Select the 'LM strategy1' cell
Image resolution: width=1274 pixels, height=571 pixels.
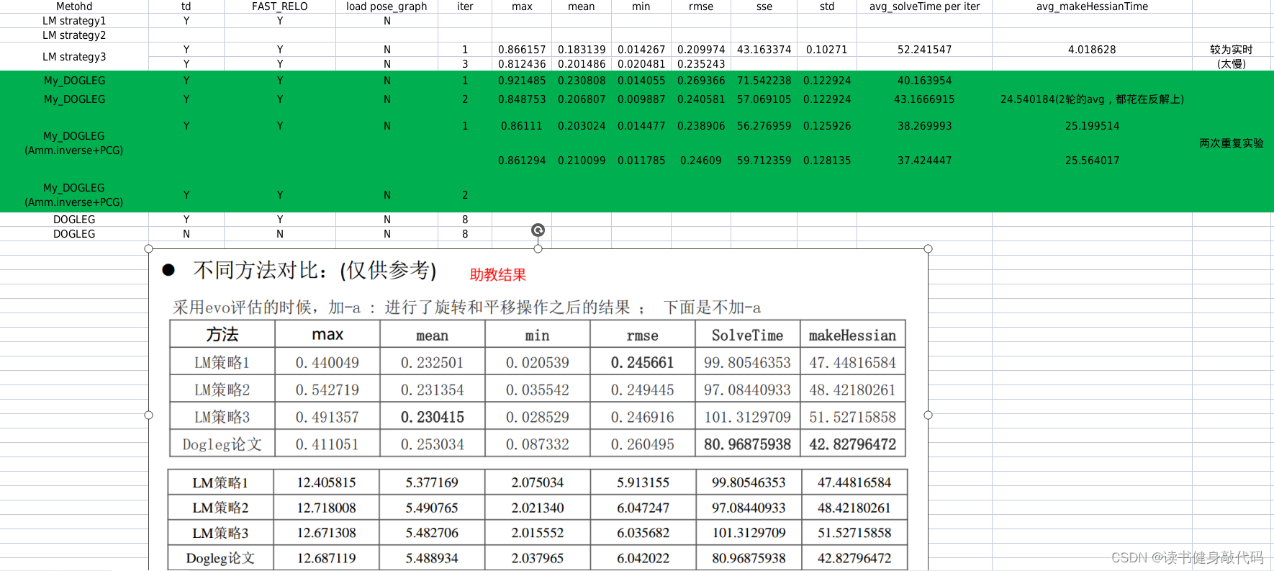tap(74, 21)
